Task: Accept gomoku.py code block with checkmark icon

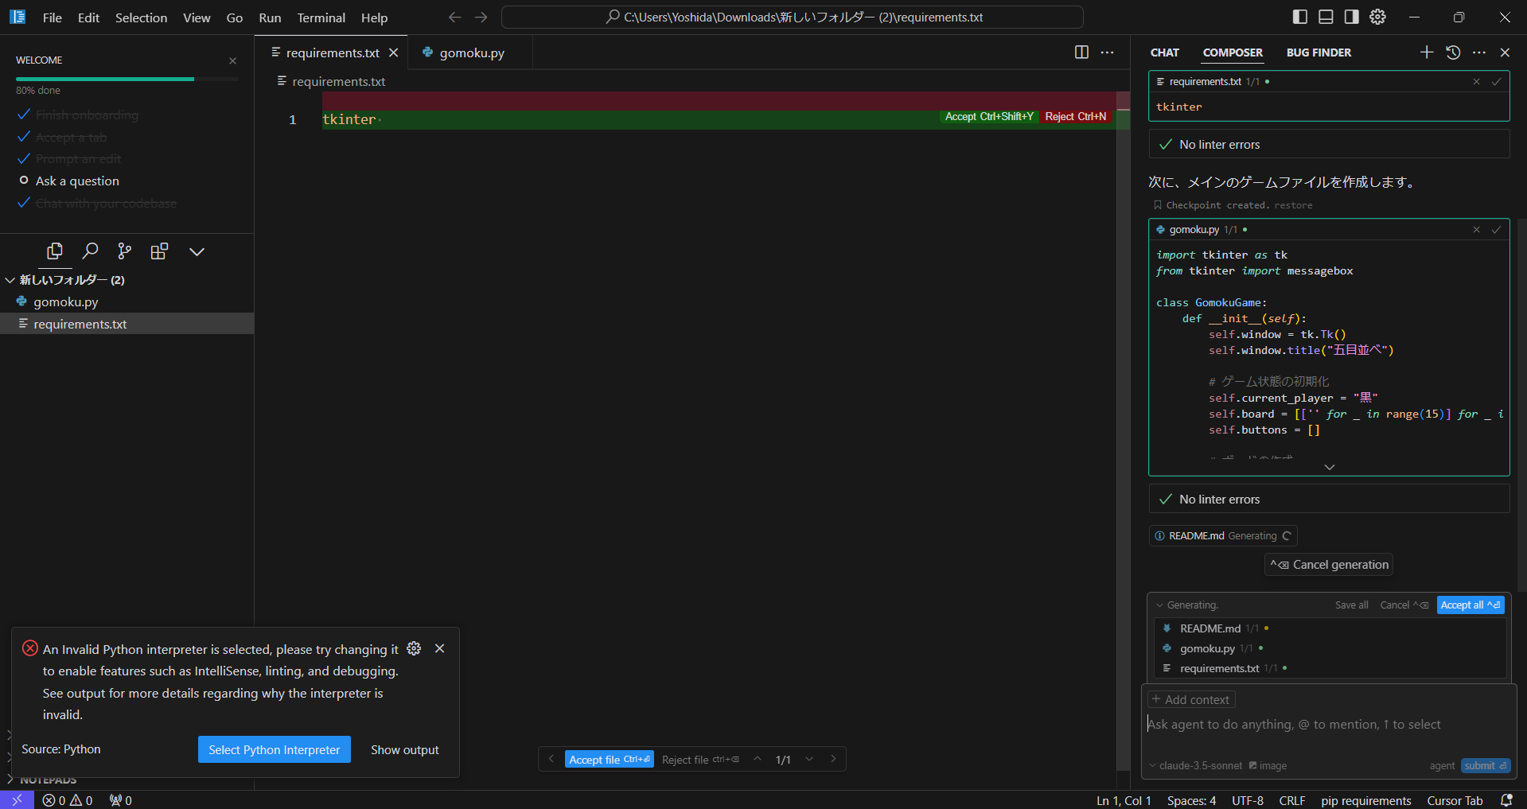Action: [x=1496, y=230]
